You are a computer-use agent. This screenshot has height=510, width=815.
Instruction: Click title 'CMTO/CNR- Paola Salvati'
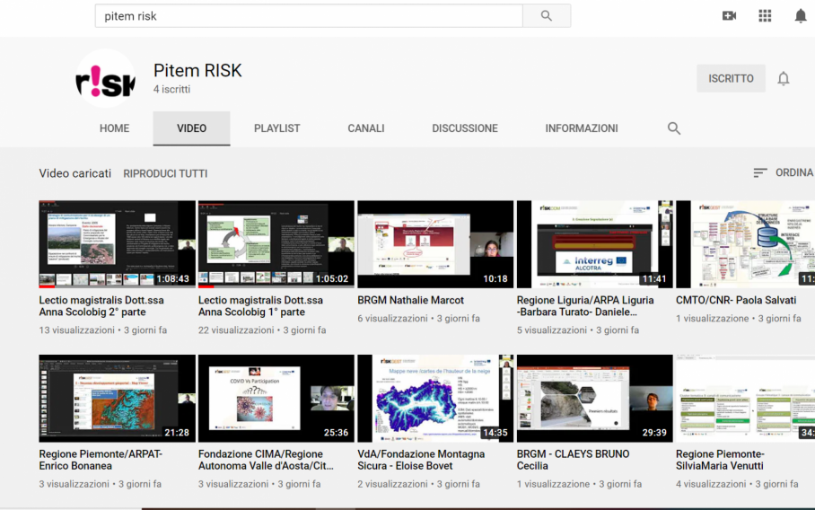click(x=736, y=300)
